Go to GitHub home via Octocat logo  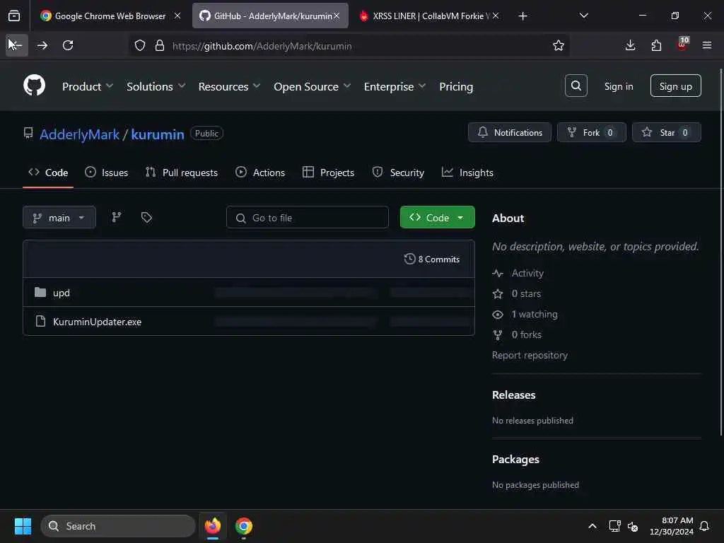coord(34,86)
